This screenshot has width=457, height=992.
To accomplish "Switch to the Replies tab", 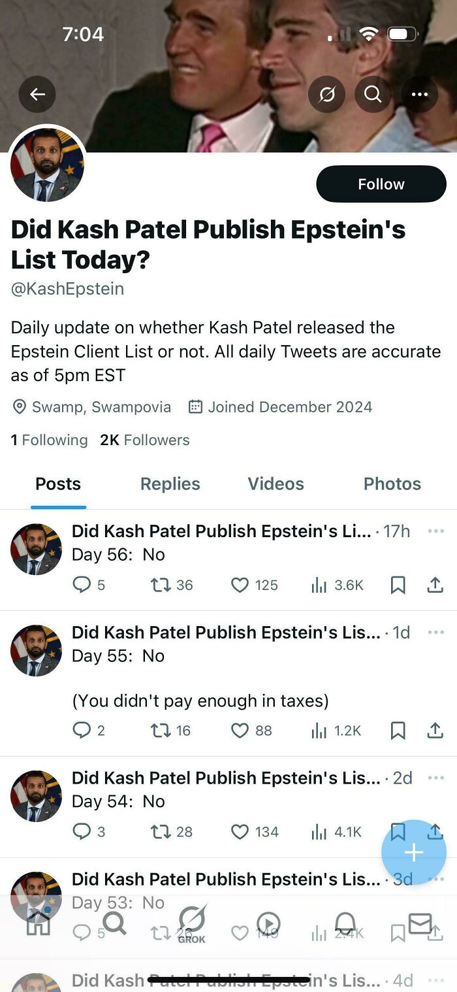I will (x=170, y=484).
